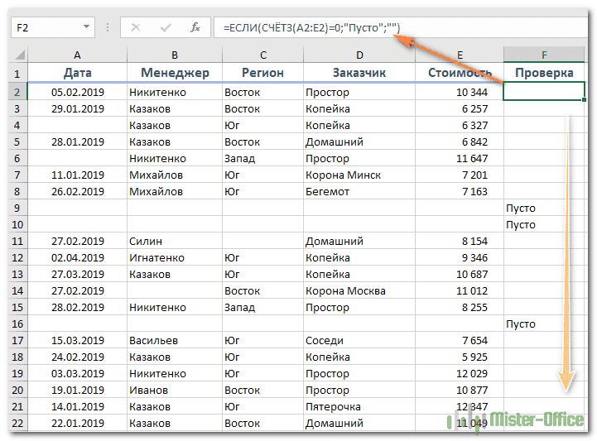Select row 9 header
This screenshot has width=597, height=441.
pyautogui.click(x=18, y=209)
